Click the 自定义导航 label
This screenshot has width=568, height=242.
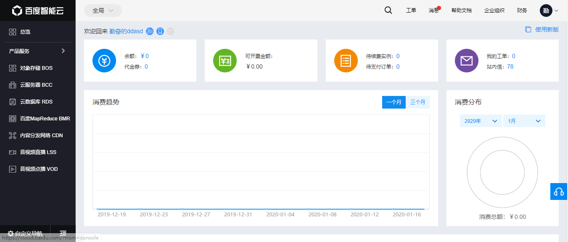point(29,233)
